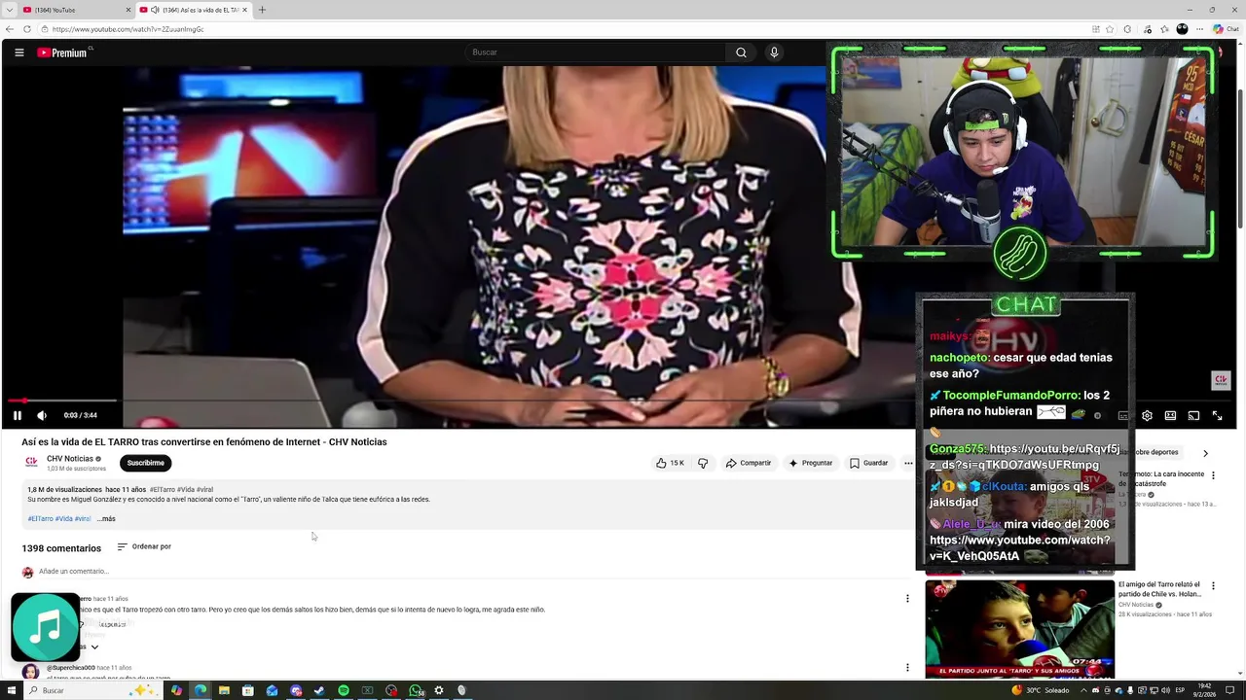The image size is (1246, 700).
Task: Save video with Guardar button
Action: (x=868, y=463)
